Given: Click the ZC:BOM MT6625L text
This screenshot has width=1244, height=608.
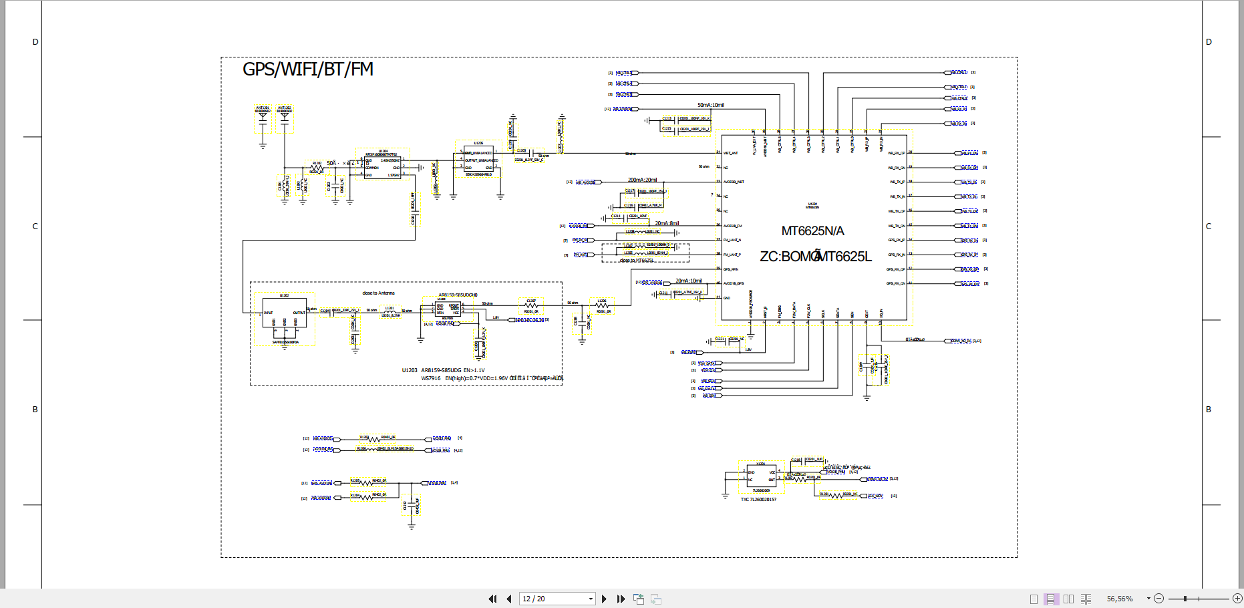Looking at the screenshot, I should coord(815,257).
